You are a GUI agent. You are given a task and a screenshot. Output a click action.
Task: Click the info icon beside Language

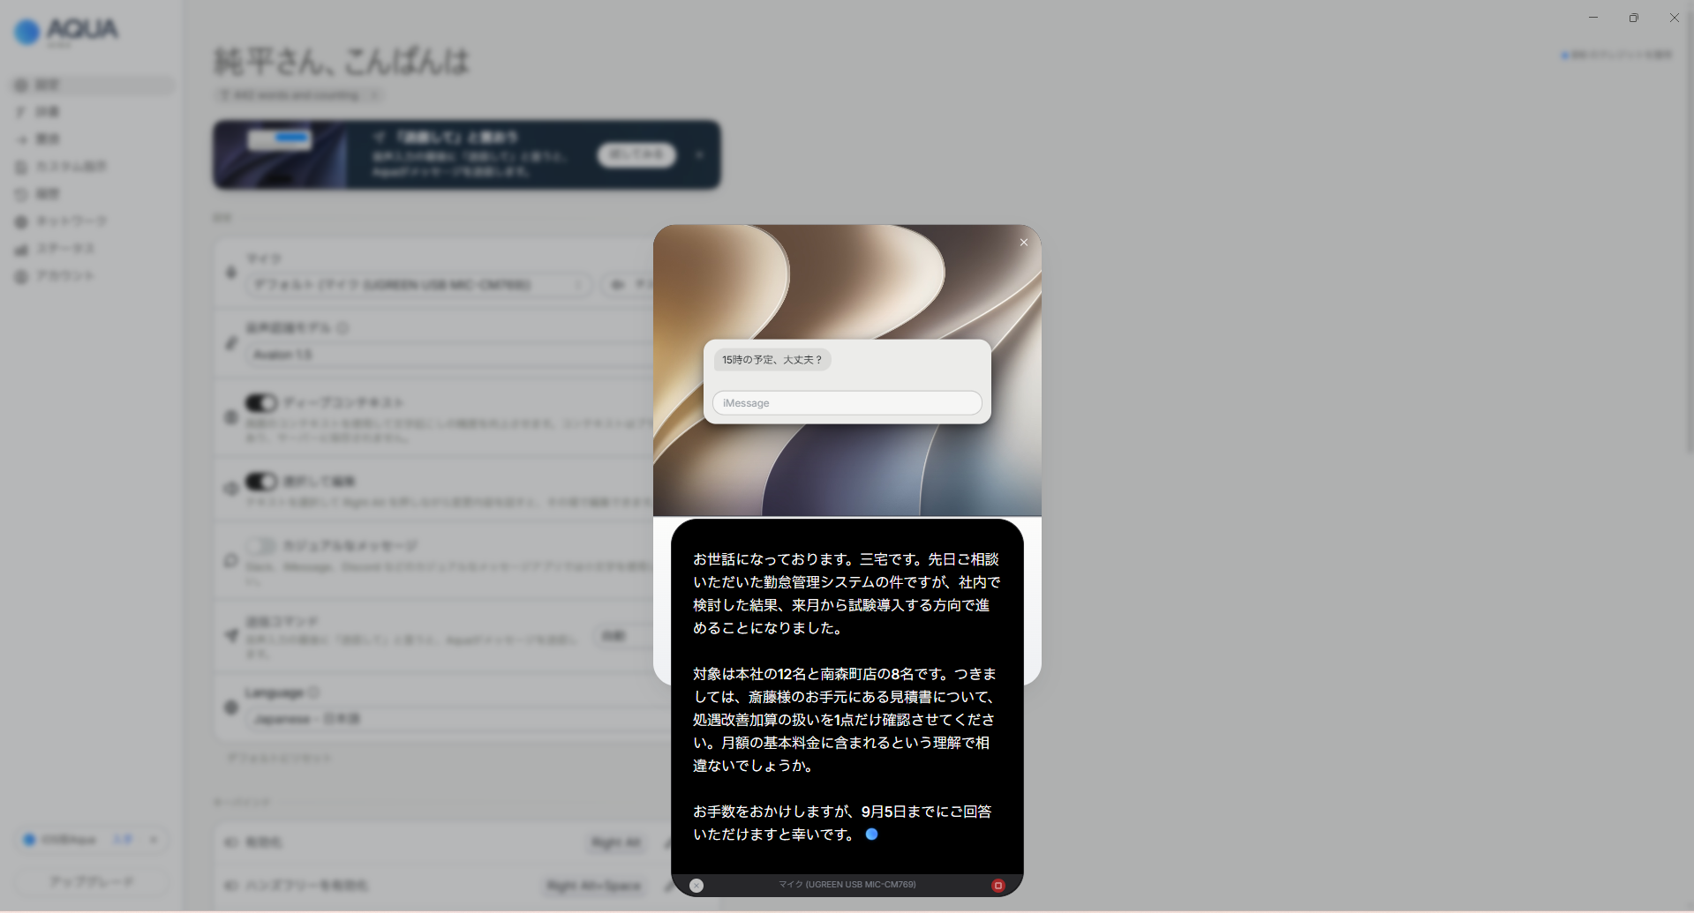click(x=313, y=692)
